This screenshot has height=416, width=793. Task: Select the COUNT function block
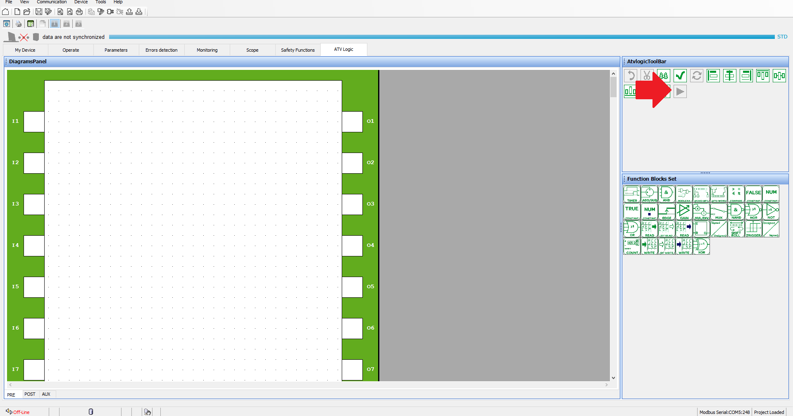point(632,246)
